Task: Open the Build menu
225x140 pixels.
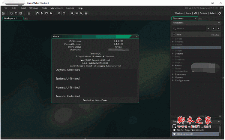Action: tap(23, 8)
